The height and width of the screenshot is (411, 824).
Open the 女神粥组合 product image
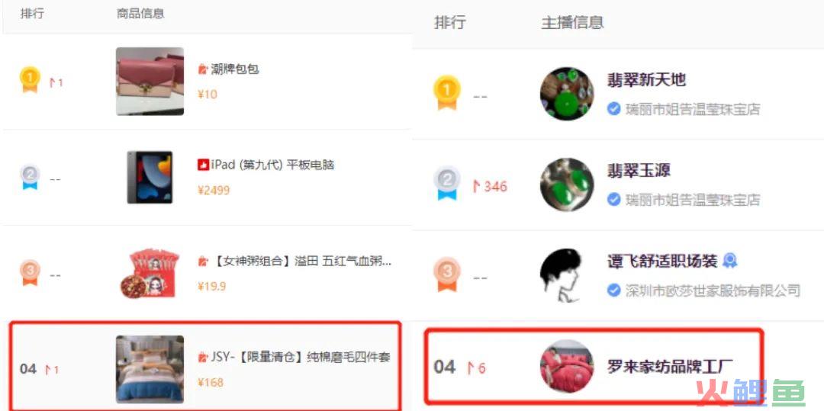(x=151, y=273)
